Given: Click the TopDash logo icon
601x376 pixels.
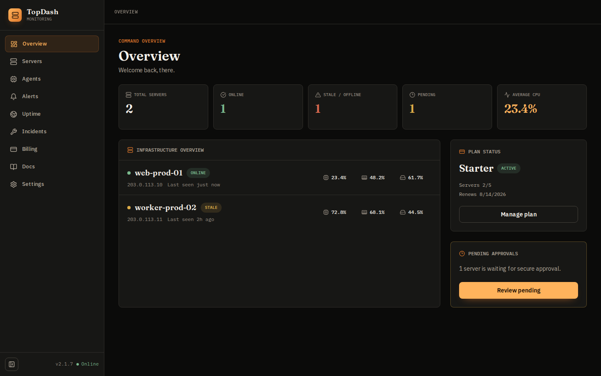Looking at the screenshot, I should (x=15, y=15).
